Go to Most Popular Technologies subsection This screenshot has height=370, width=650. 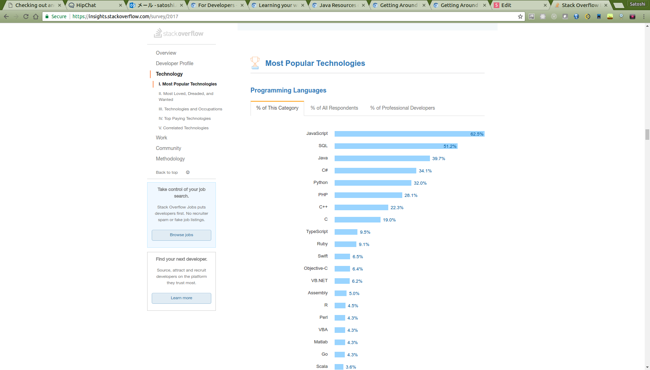(x=188, y=84)
